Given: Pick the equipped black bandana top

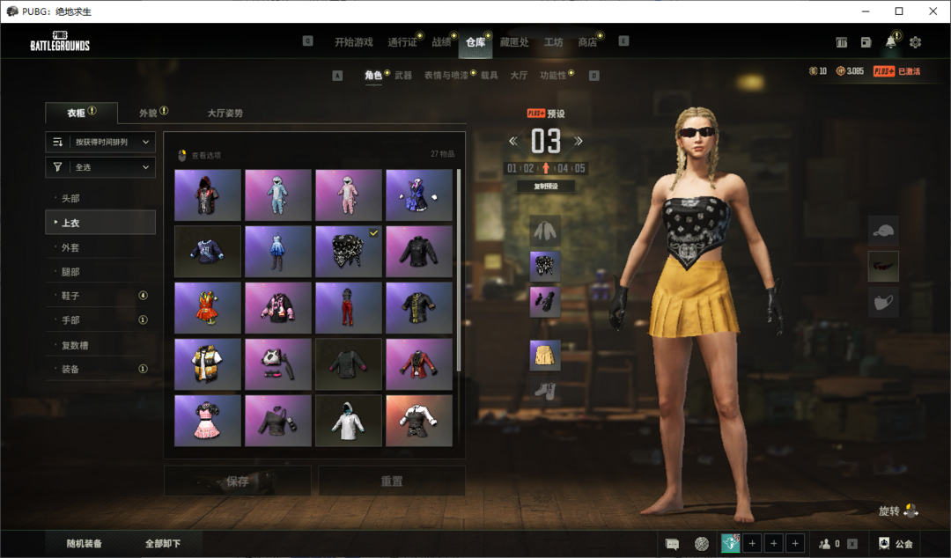Looking at the screenshot, I should tap(349, 251).
